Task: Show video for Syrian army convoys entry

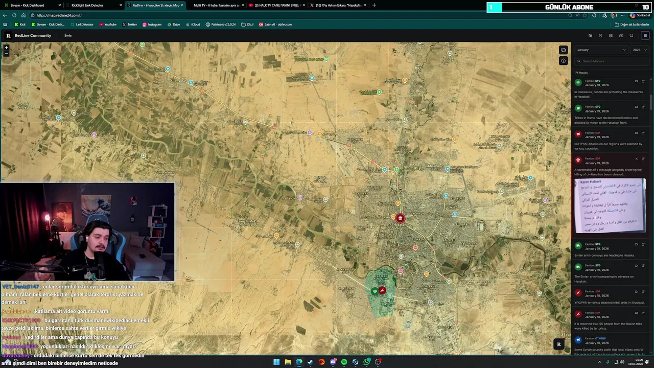Action: click(x=636, y=244)
